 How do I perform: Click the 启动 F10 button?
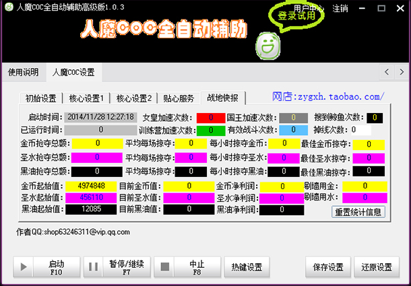tap(46, 267)
